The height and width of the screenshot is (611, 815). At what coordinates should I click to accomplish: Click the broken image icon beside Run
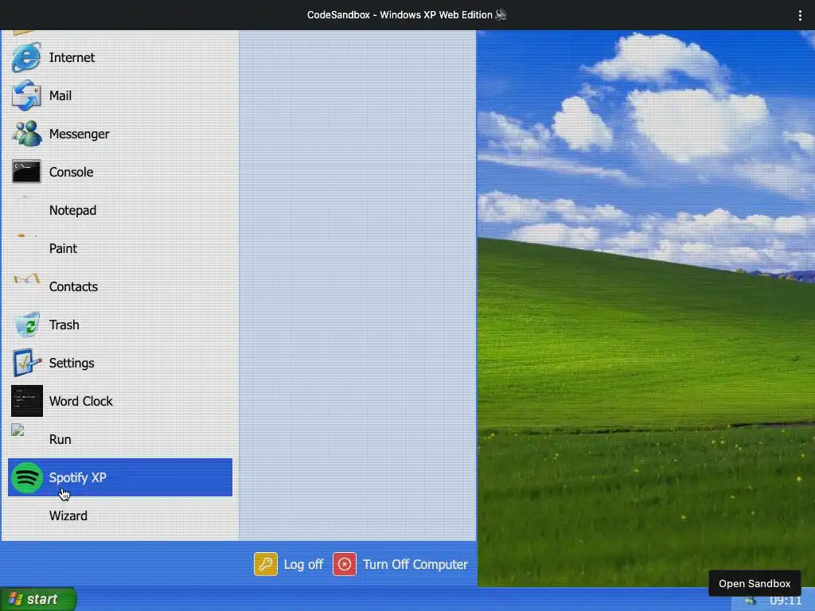18,430
